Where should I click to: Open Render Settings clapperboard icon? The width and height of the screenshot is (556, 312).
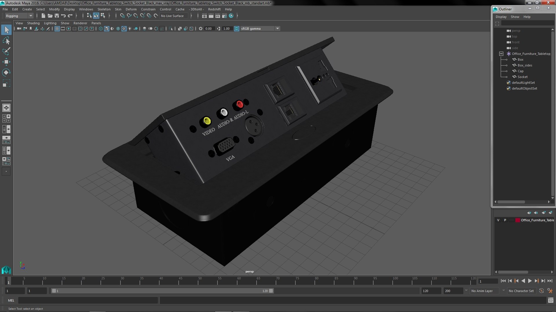click(x=224, y=16)
